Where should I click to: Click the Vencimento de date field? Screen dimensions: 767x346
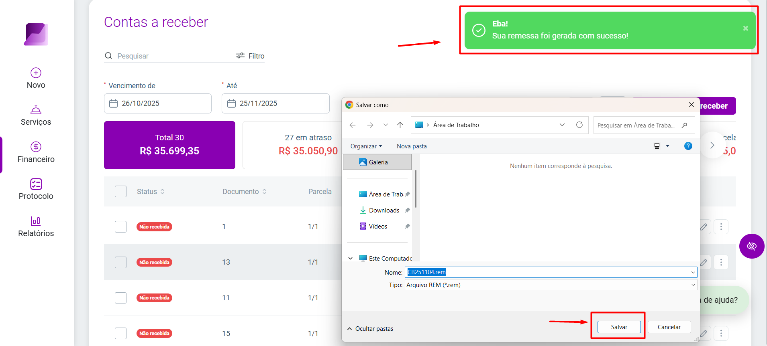pos(158,103)
